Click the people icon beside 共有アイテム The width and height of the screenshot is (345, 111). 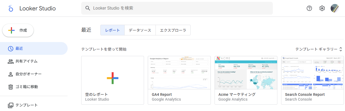pos(11,61)
